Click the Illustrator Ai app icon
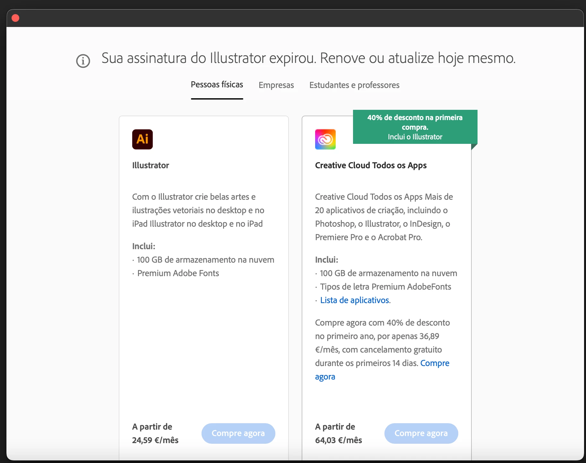Screen dimensions: 586x463 (142, 139)
